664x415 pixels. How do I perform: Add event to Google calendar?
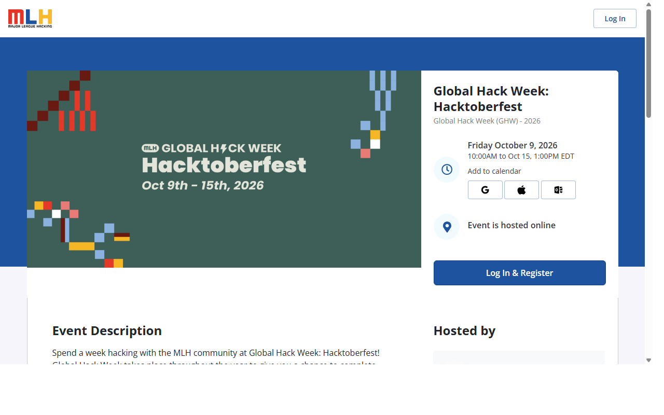point(485,190)
